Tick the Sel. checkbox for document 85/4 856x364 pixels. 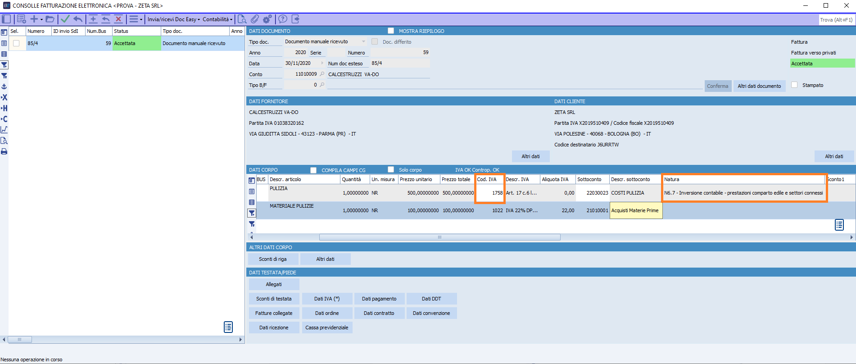16,43
